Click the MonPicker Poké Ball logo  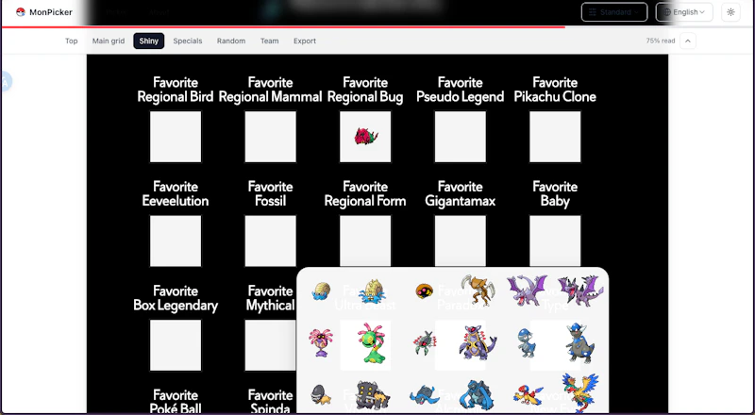20,12
